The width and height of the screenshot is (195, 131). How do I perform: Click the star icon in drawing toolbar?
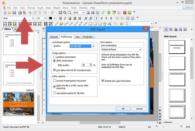tap(122, 24)
